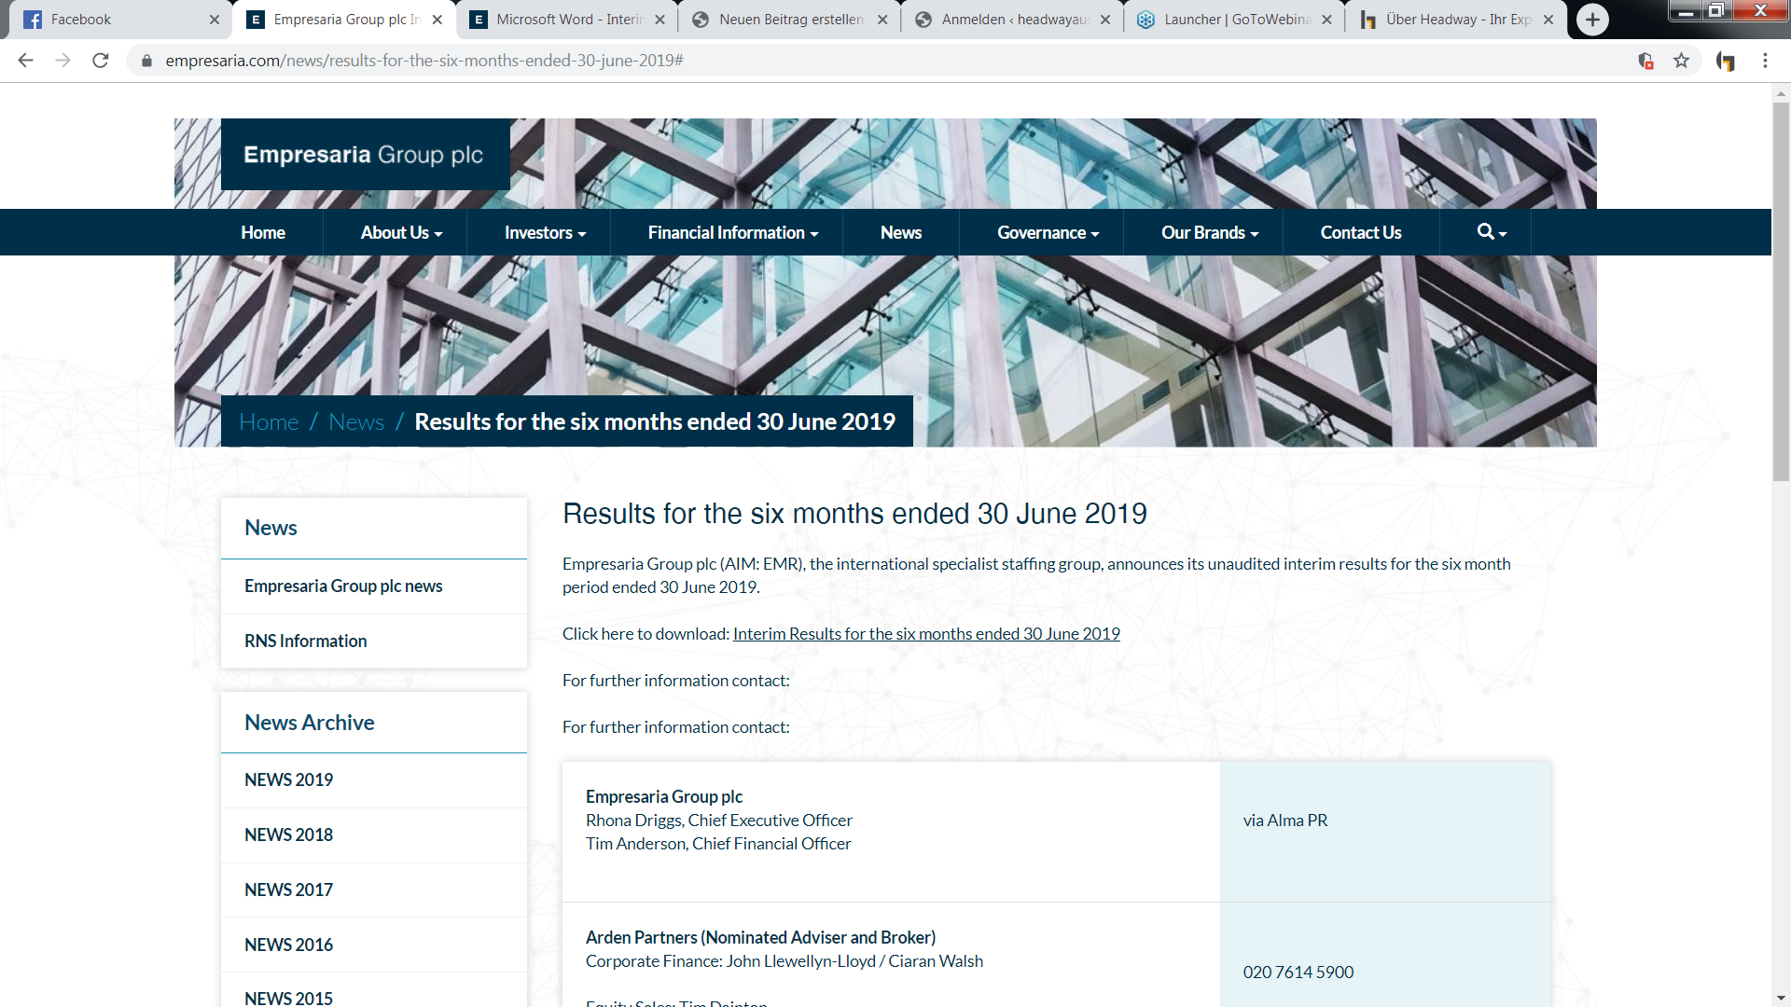Click the scrollbar down arrow
The width and height of the screenshot is (1791, 1007).
click(1781, 999)
